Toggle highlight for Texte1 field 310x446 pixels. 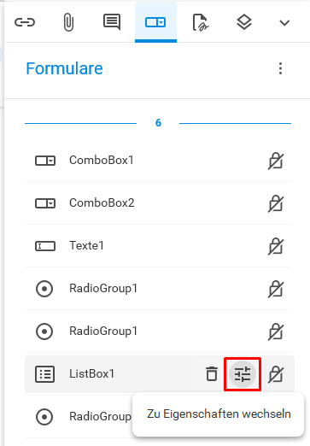[x=276, y=246]
